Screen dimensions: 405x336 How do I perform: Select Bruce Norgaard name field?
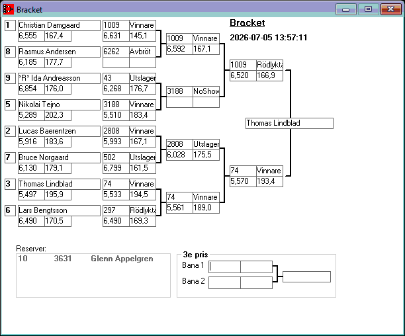click(59, 157)
